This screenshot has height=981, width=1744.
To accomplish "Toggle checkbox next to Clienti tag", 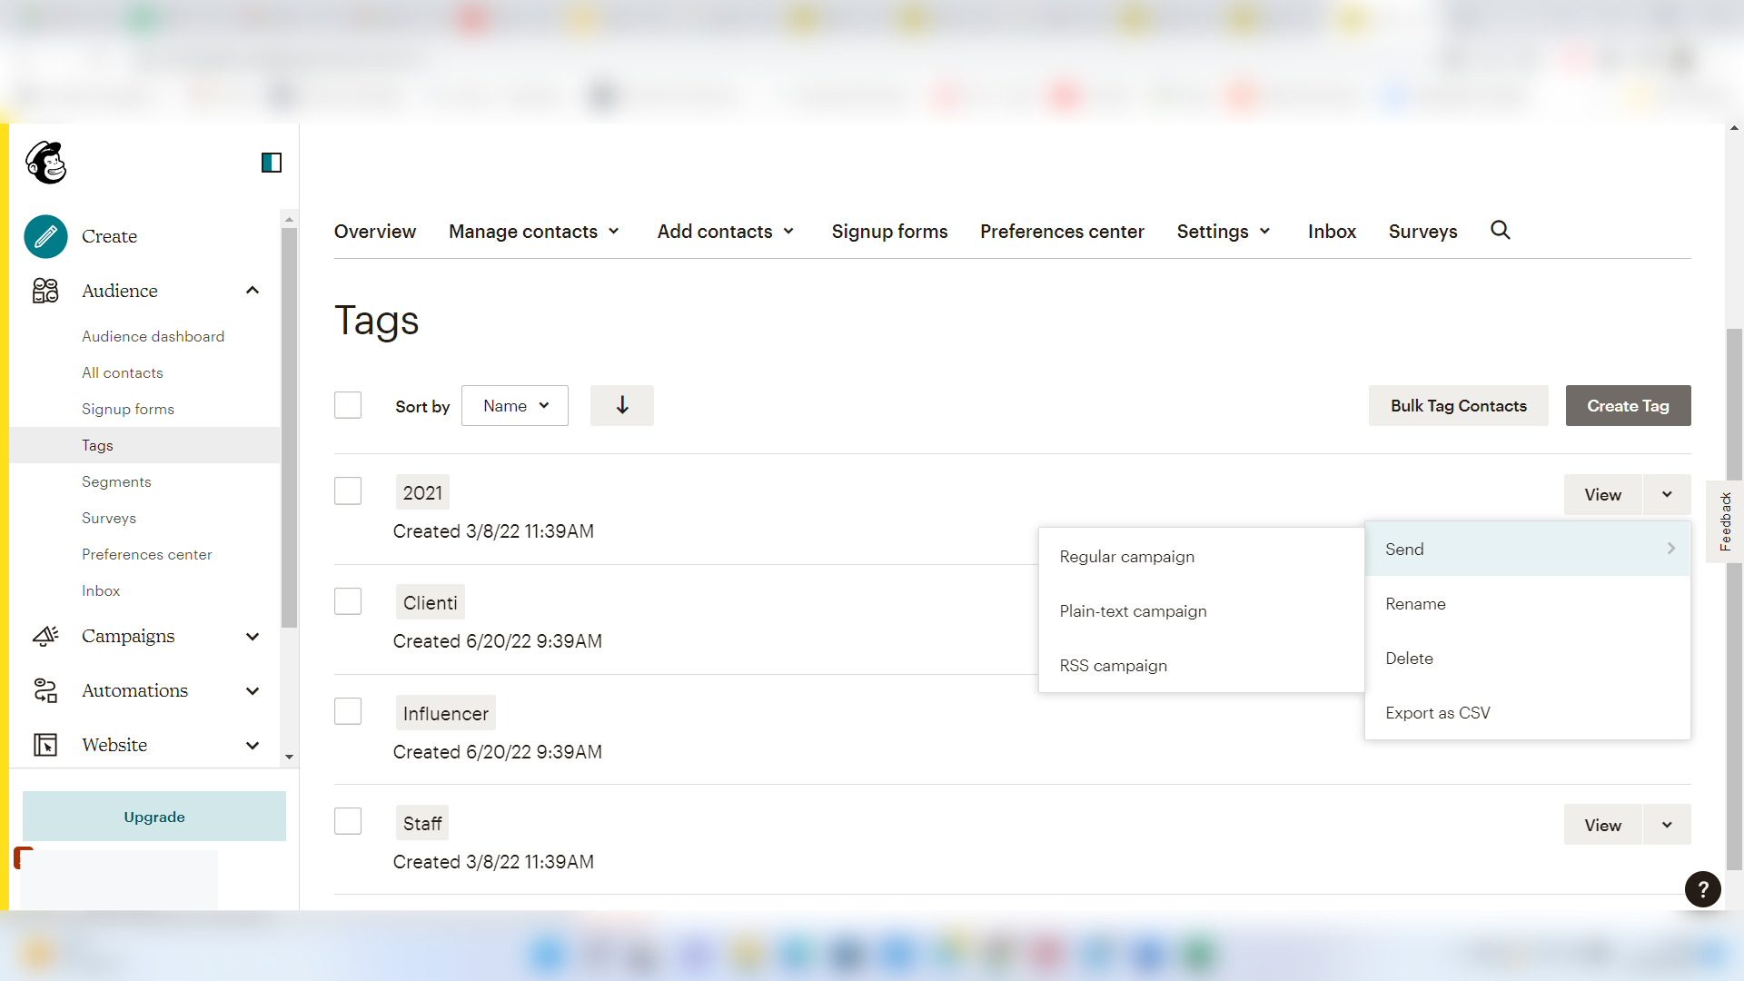I will 349,601.
